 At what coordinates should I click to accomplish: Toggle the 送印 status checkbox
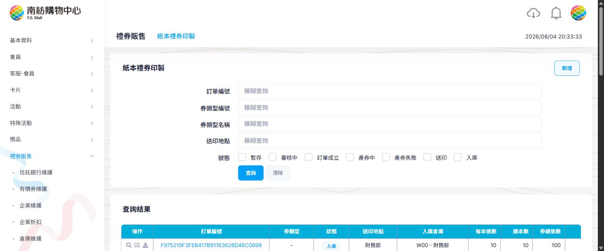click(427, 157)
